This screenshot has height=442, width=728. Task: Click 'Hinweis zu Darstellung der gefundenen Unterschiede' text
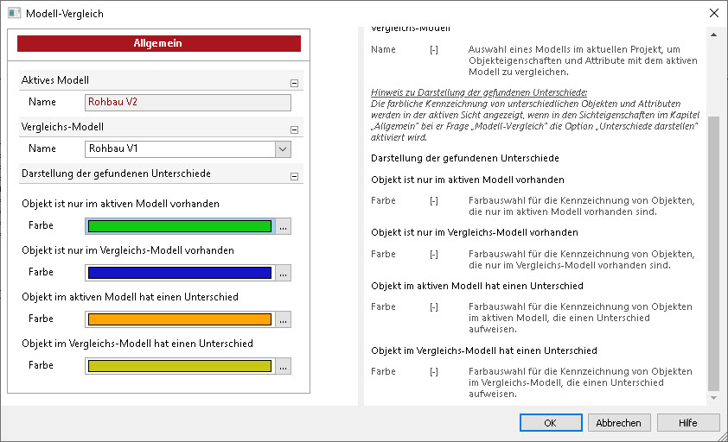(x=479, y=92)
